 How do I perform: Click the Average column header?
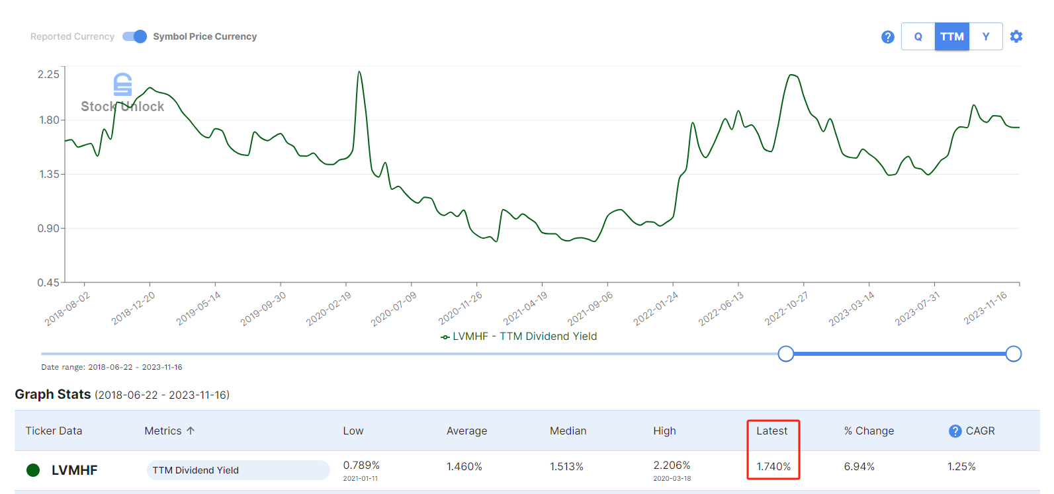point(466,431)
